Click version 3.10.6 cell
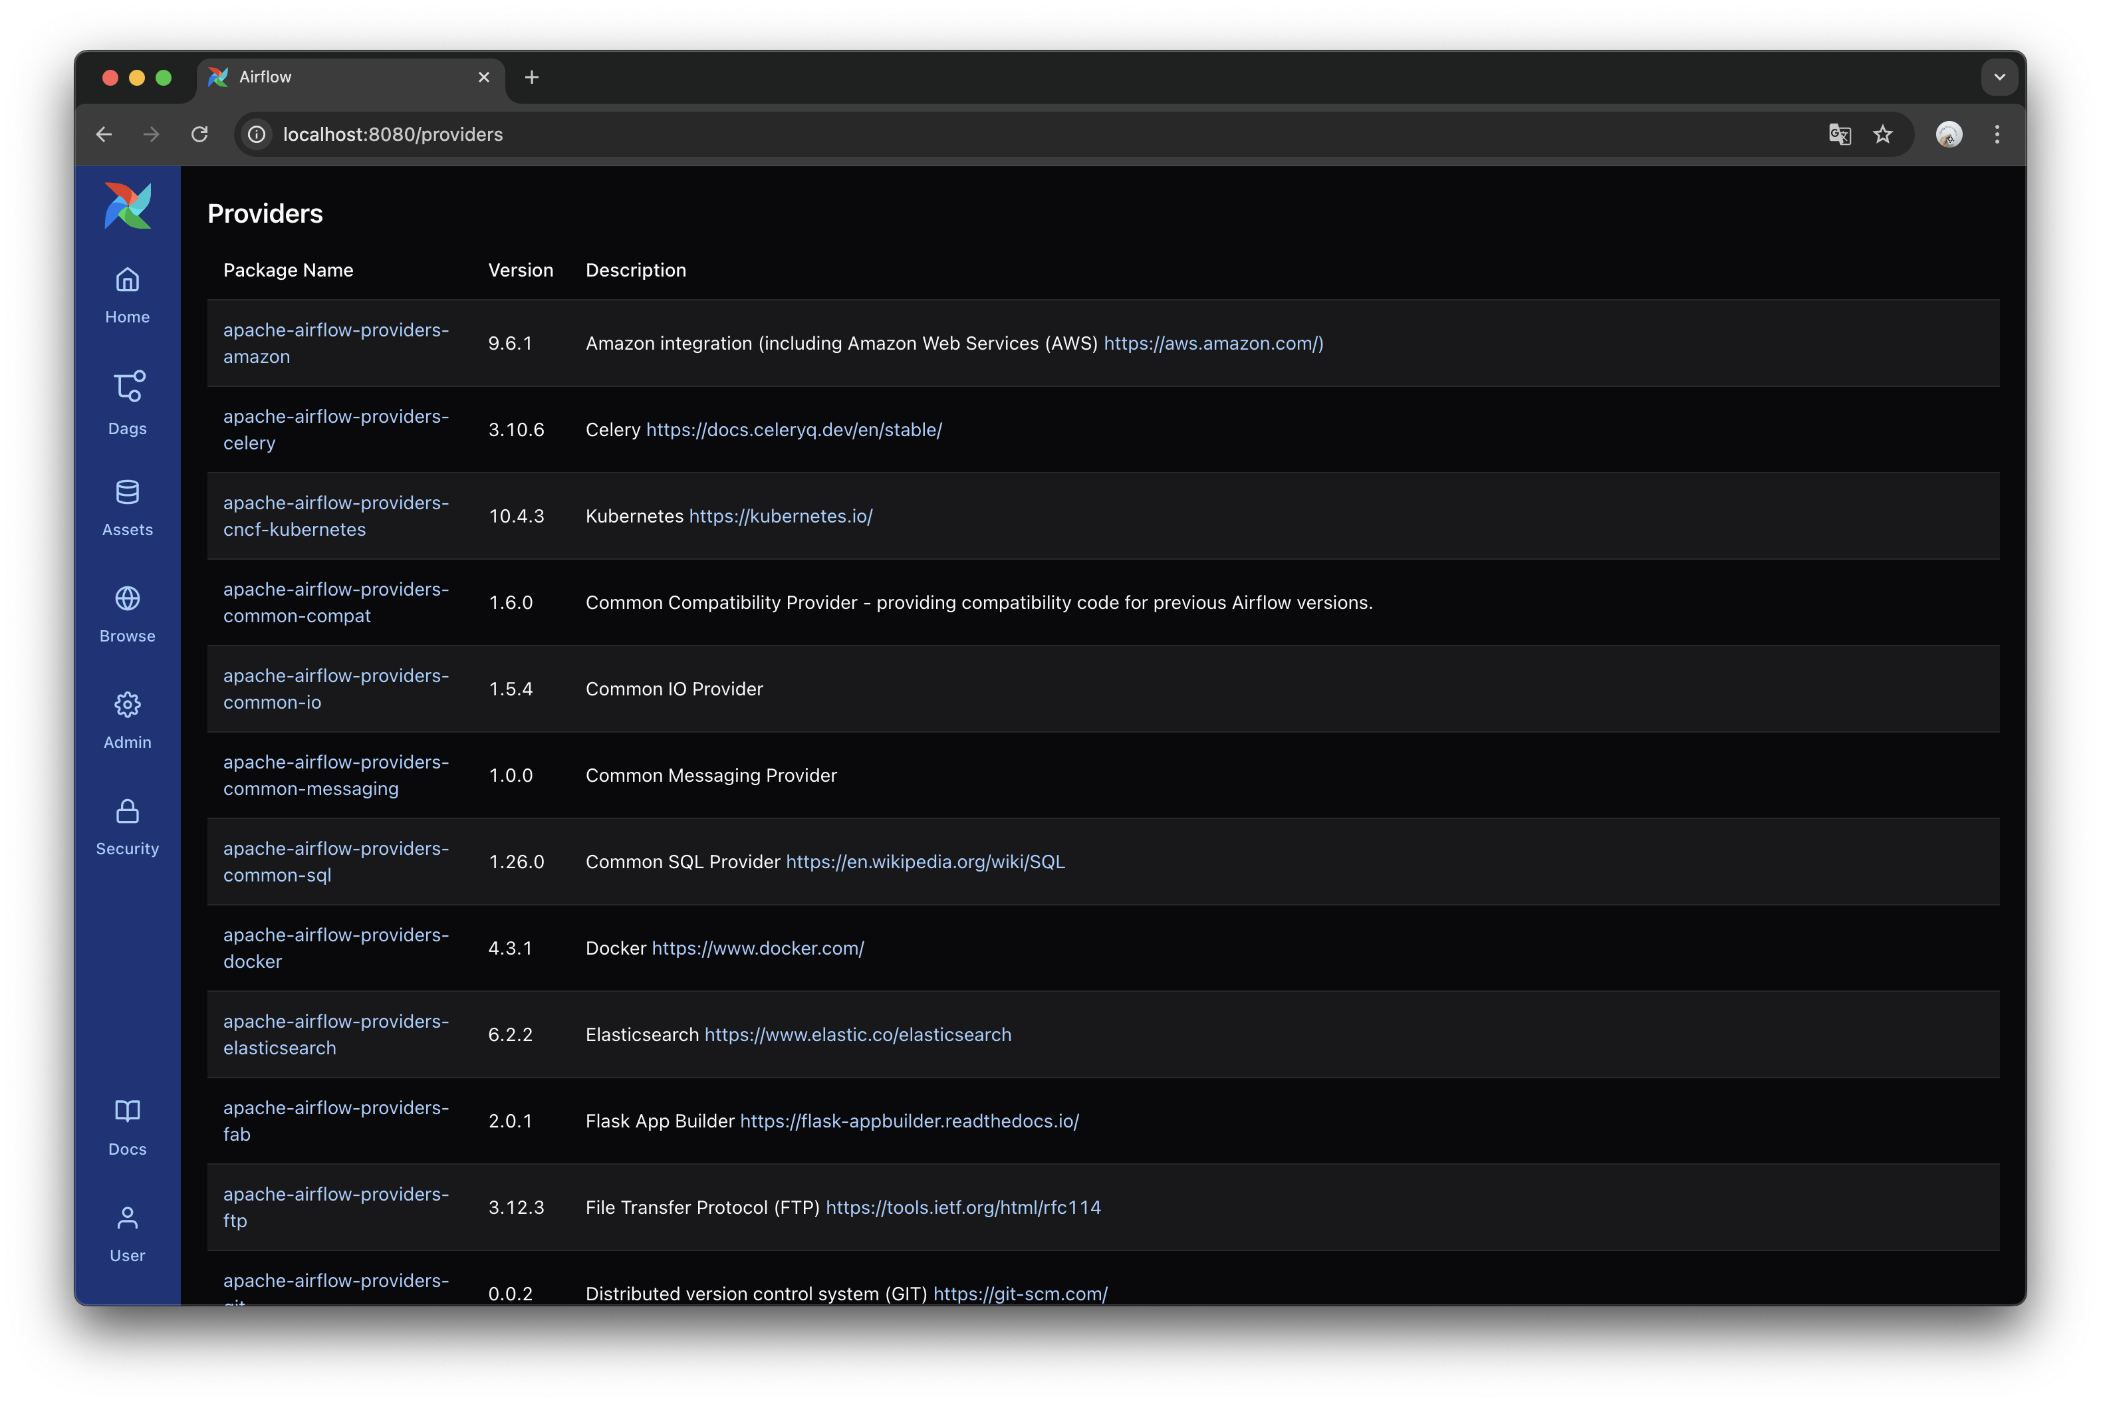Image resolution: width=2101 pixels, height=1404 pixels. click(x=516, y=430)
